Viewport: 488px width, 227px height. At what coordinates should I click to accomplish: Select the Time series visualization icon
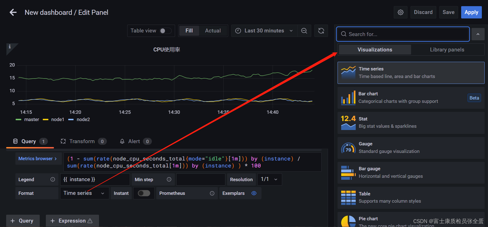coord(348,73)
